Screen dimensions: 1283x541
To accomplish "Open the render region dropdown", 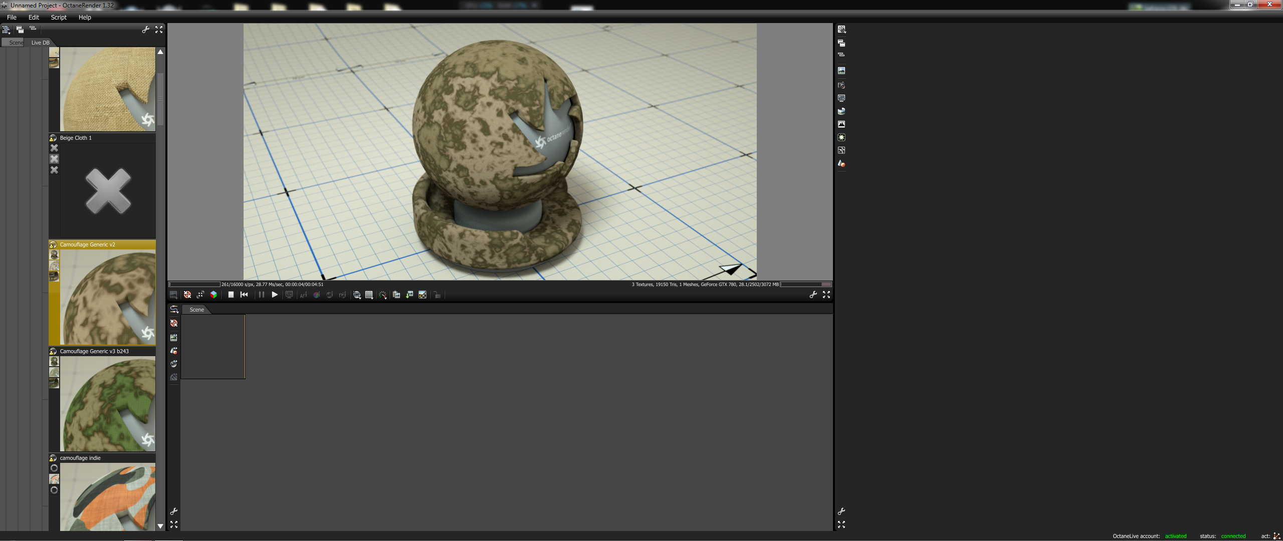I will [x=357, y=295].
